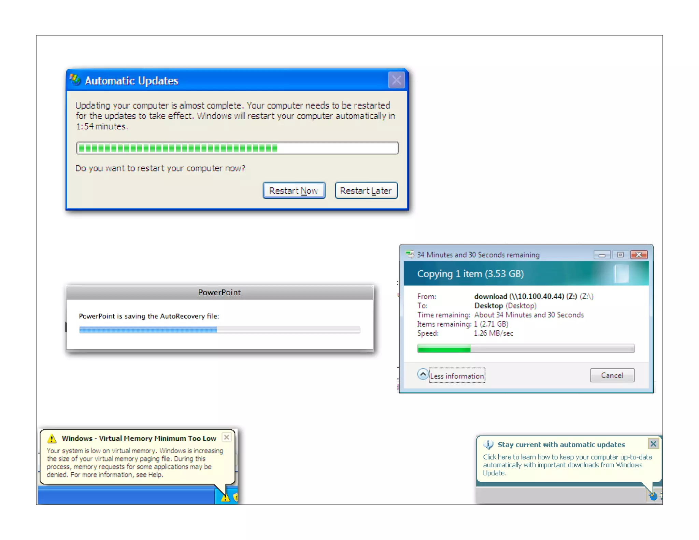Collapse details with the Less information chevron
The width and height of the screenshot is (699, 540).
tap(423, 374)
